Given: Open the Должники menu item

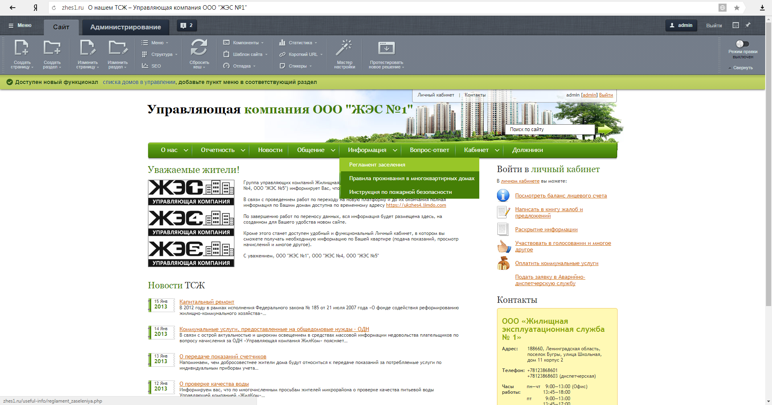Looking at the screenshot, I should 528,150.
